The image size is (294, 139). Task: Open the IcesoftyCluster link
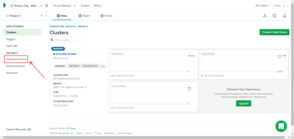[66, 54]
